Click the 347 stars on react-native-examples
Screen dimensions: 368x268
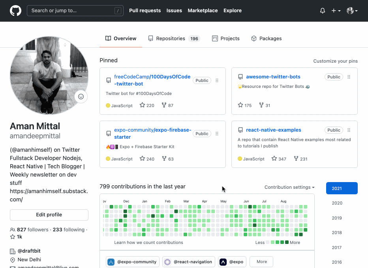click(x=279, y=159)
